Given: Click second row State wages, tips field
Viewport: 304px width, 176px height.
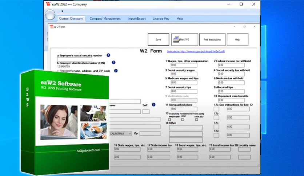Looking at the screenshot, I should click(127, 157).
